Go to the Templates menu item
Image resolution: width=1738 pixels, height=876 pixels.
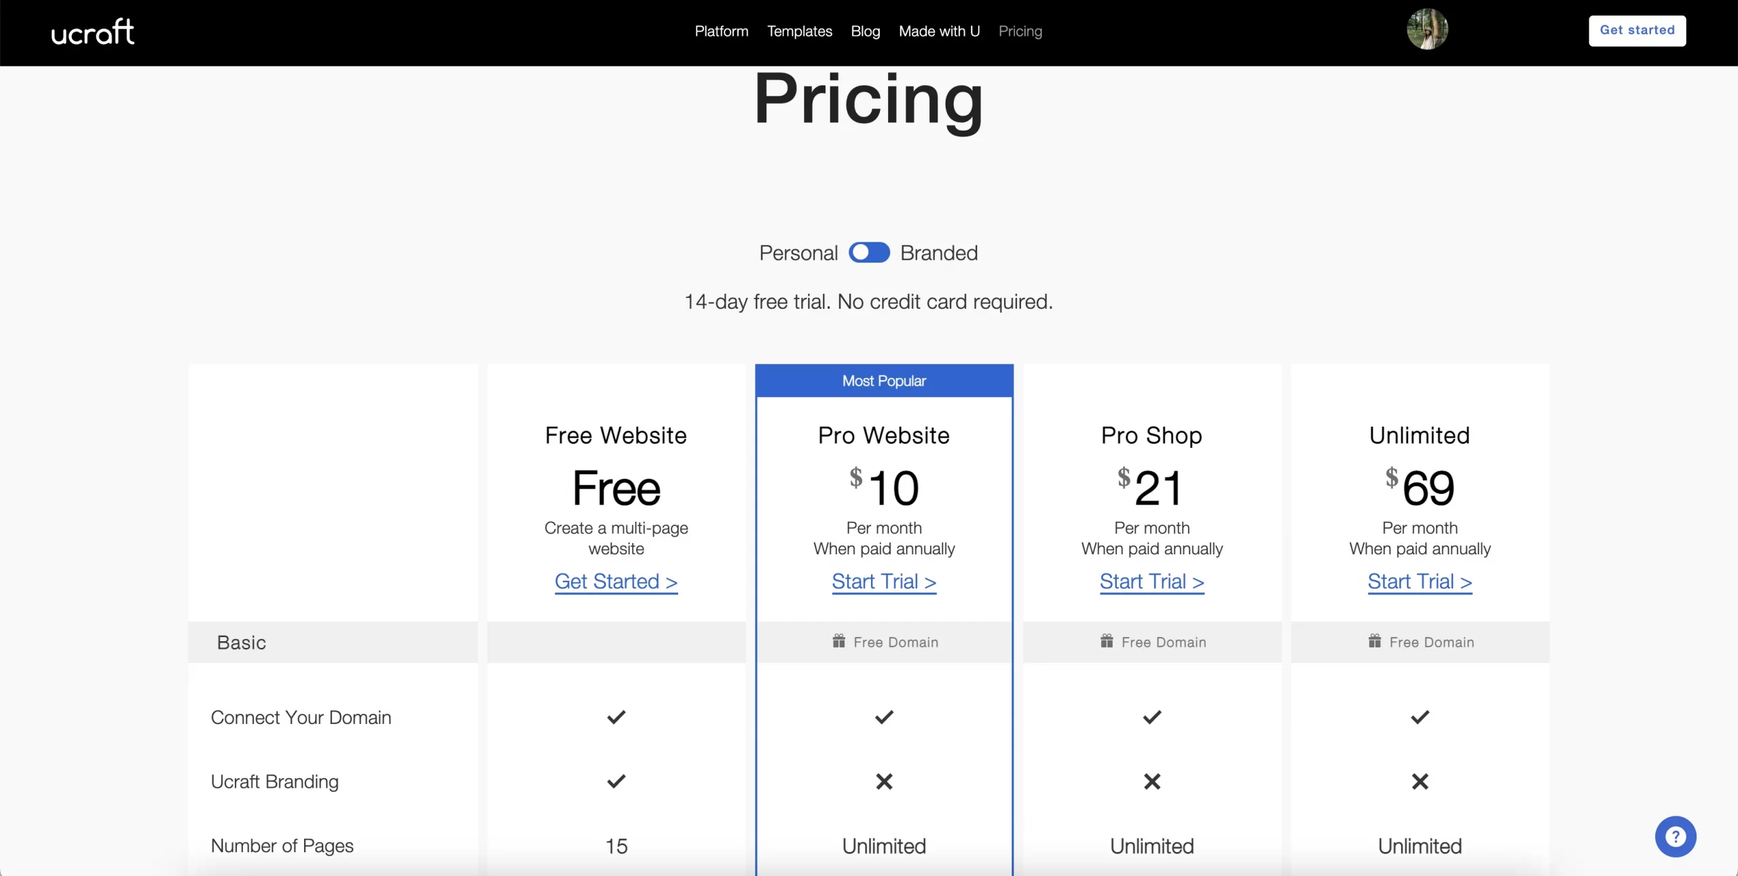(x=799, y=31)
